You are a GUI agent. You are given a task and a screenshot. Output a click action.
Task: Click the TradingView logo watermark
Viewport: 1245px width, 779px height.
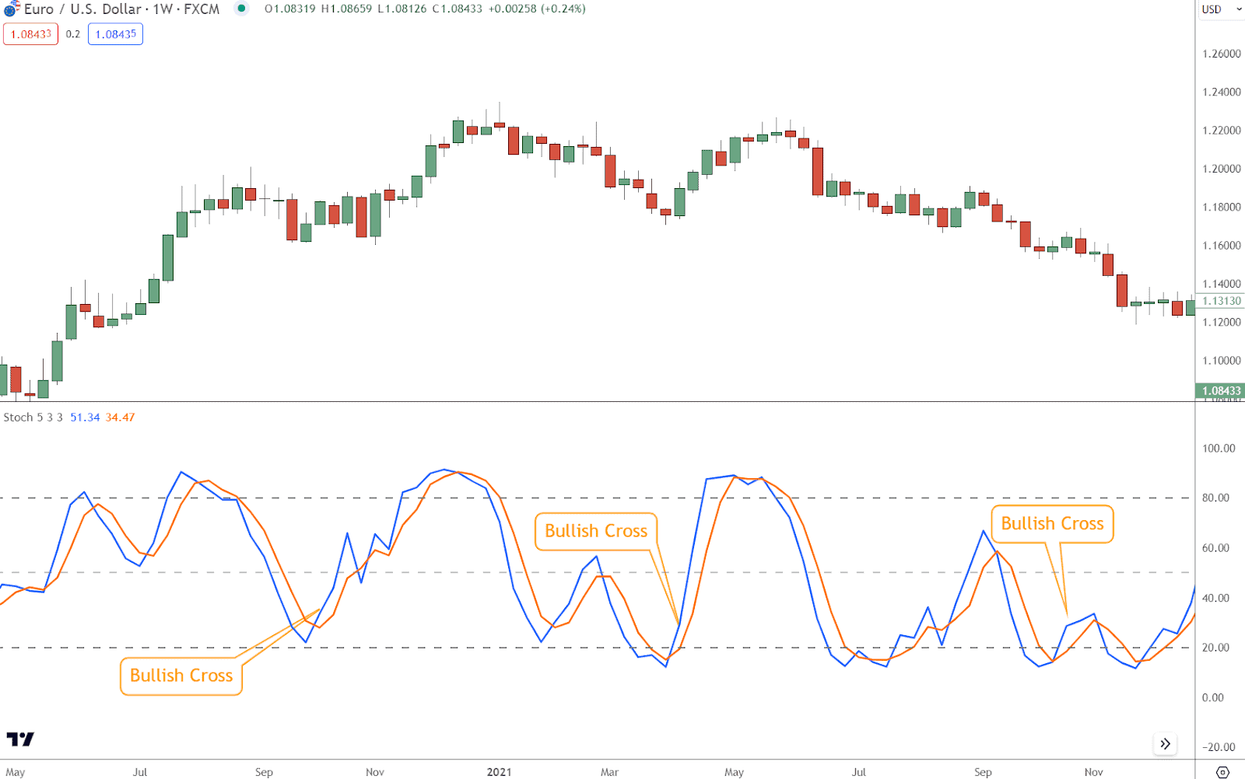click(20, 739)
